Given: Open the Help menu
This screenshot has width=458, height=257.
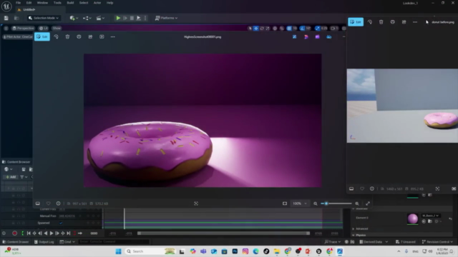Looking at the screenshot, I should click(109, 3).
